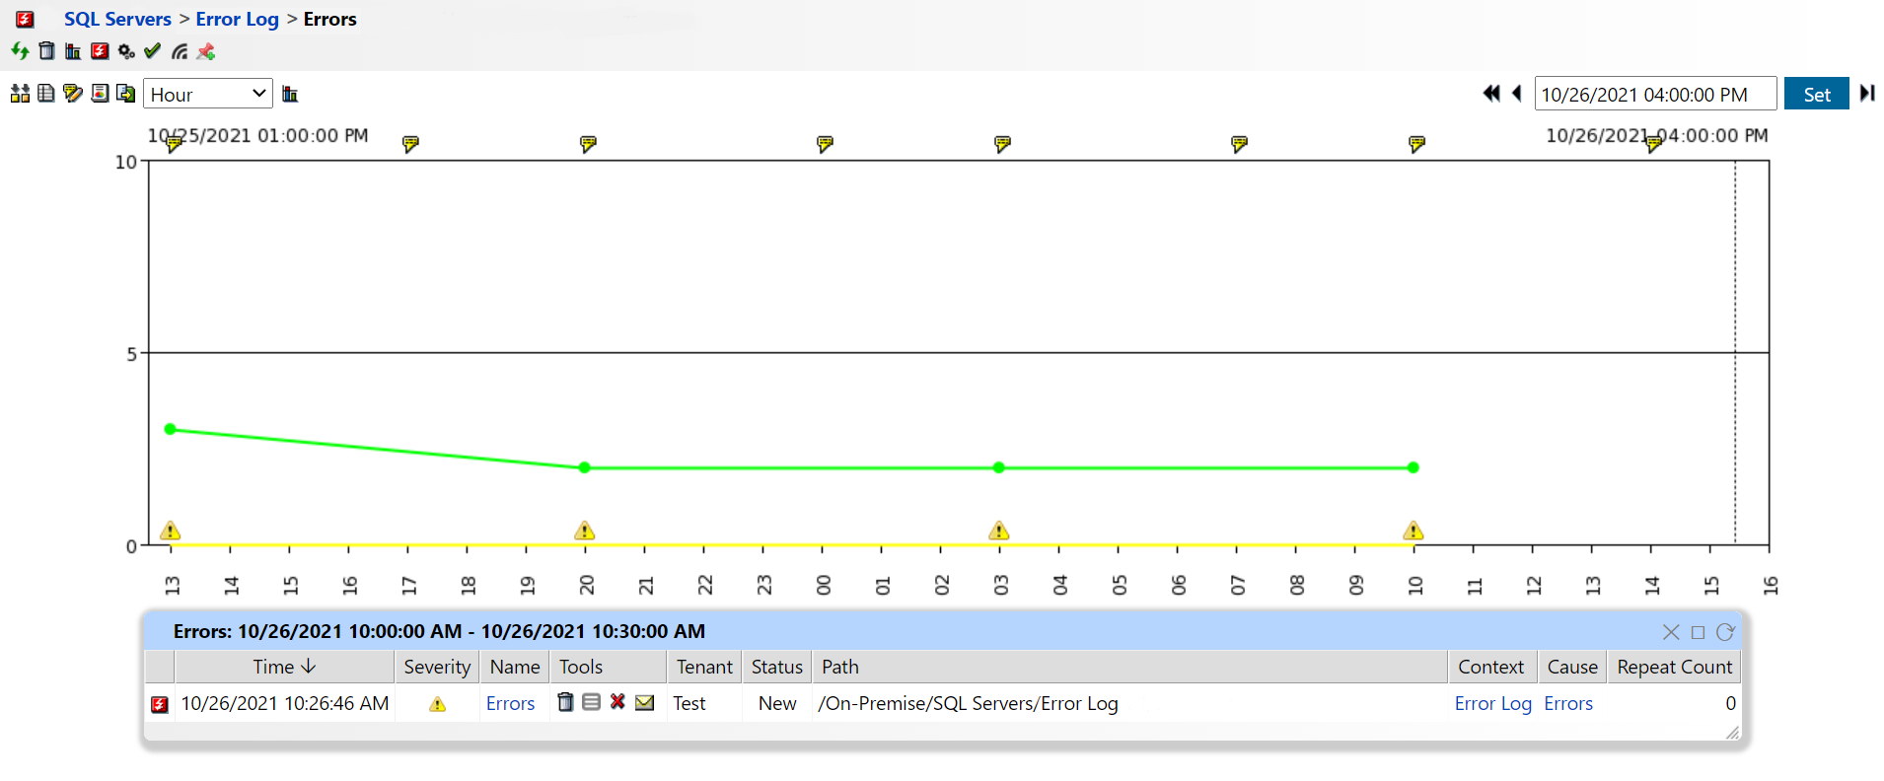Screen dimensions: 1884x781
Task: Click the green data point at hour 13
Action: click(171, 429)
